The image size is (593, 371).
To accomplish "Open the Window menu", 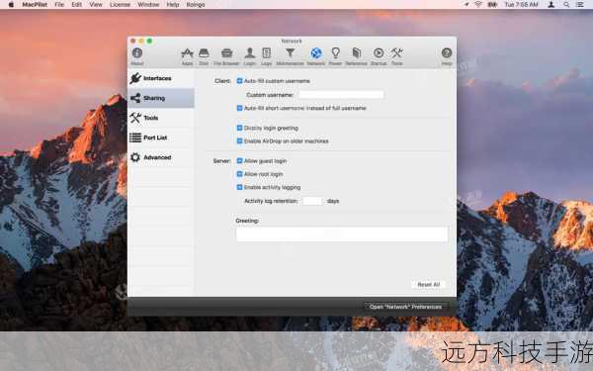I will tap(148, 5).
